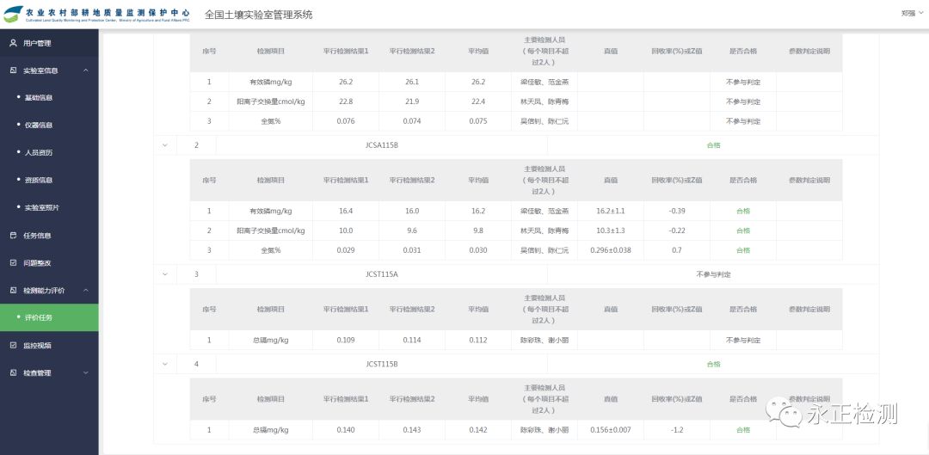This screenshot has width=929, height=455.
Task: Click sample code JCSA115B
Action: coord(382,145)
